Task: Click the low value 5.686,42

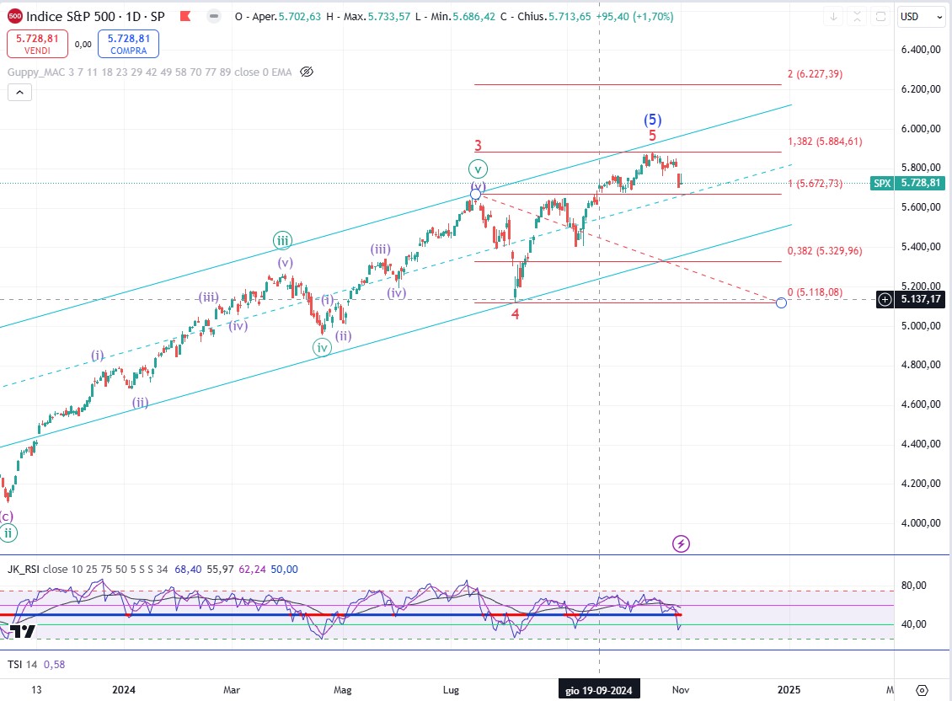Action: (473, 16)
